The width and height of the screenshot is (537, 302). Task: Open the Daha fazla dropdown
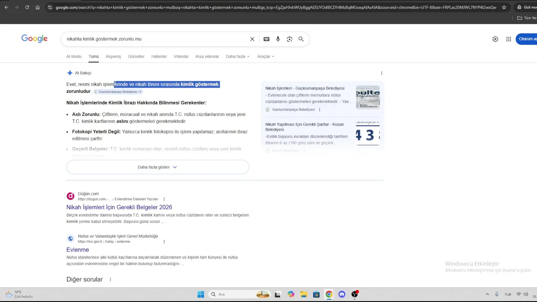pos(237,56)
